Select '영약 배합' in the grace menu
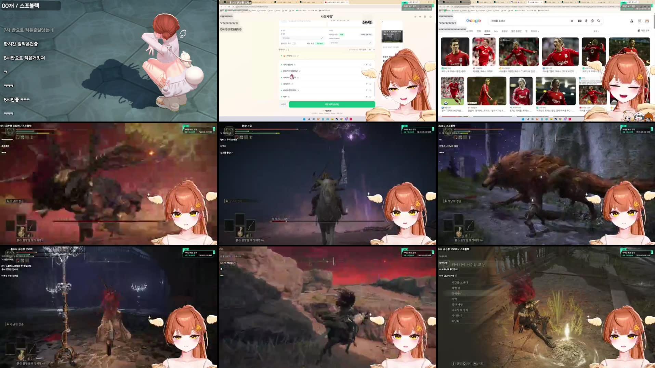 click(457, 304)
